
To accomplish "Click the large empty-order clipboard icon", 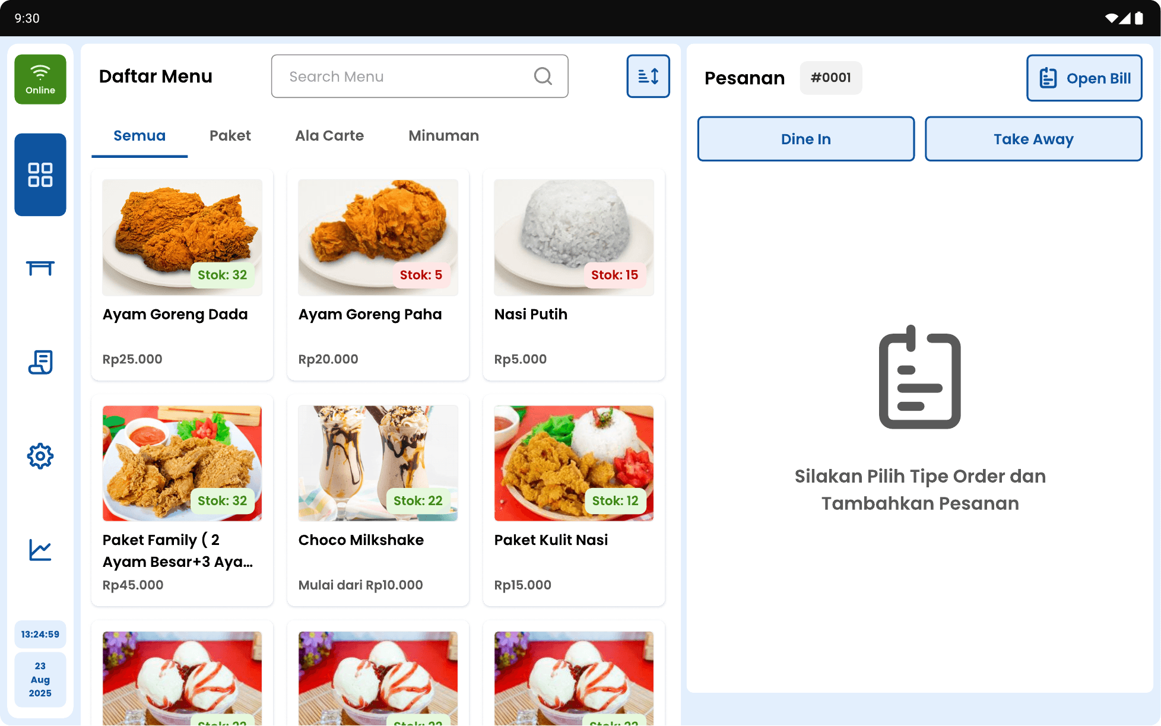I will pos(919,377).
